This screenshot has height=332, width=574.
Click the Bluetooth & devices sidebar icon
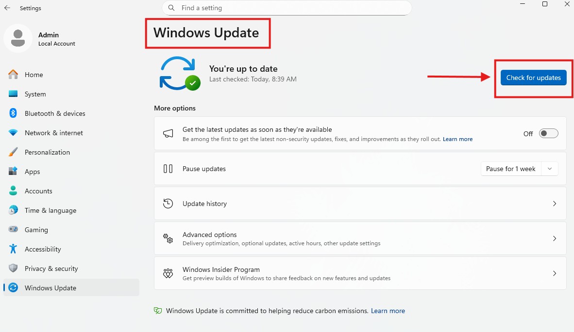[13, 113]
